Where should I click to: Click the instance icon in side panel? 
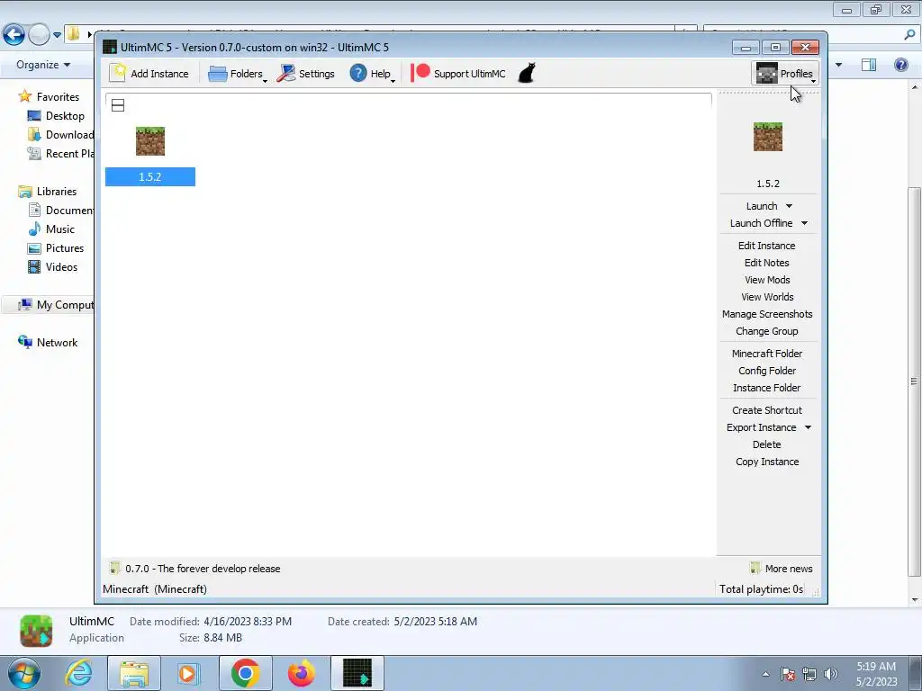coord(767,137)
